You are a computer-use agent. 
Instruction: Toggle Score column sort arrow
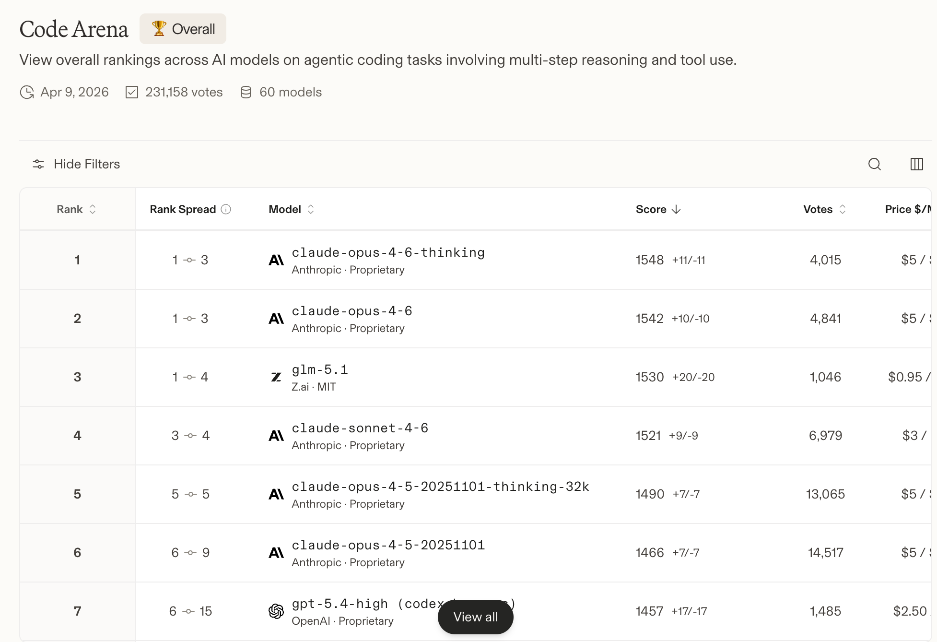click(676, 209)
